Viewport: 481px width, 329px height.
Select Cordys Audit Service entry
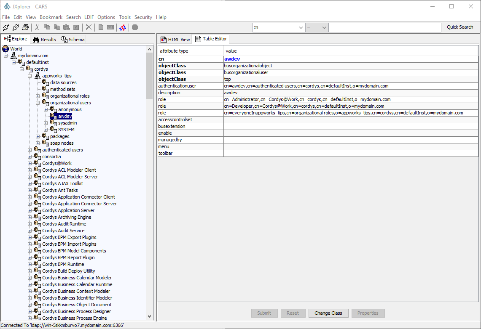63,231
